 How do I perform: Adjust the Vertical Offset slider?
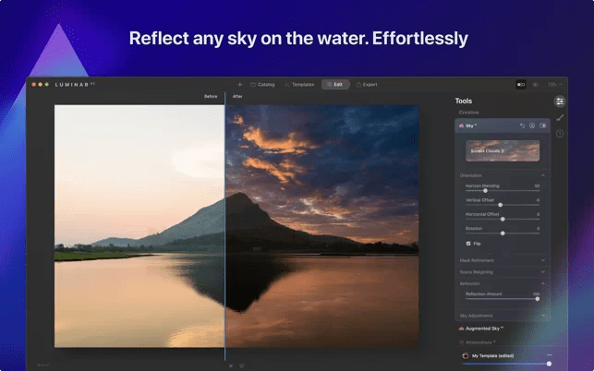coord(503,205)
